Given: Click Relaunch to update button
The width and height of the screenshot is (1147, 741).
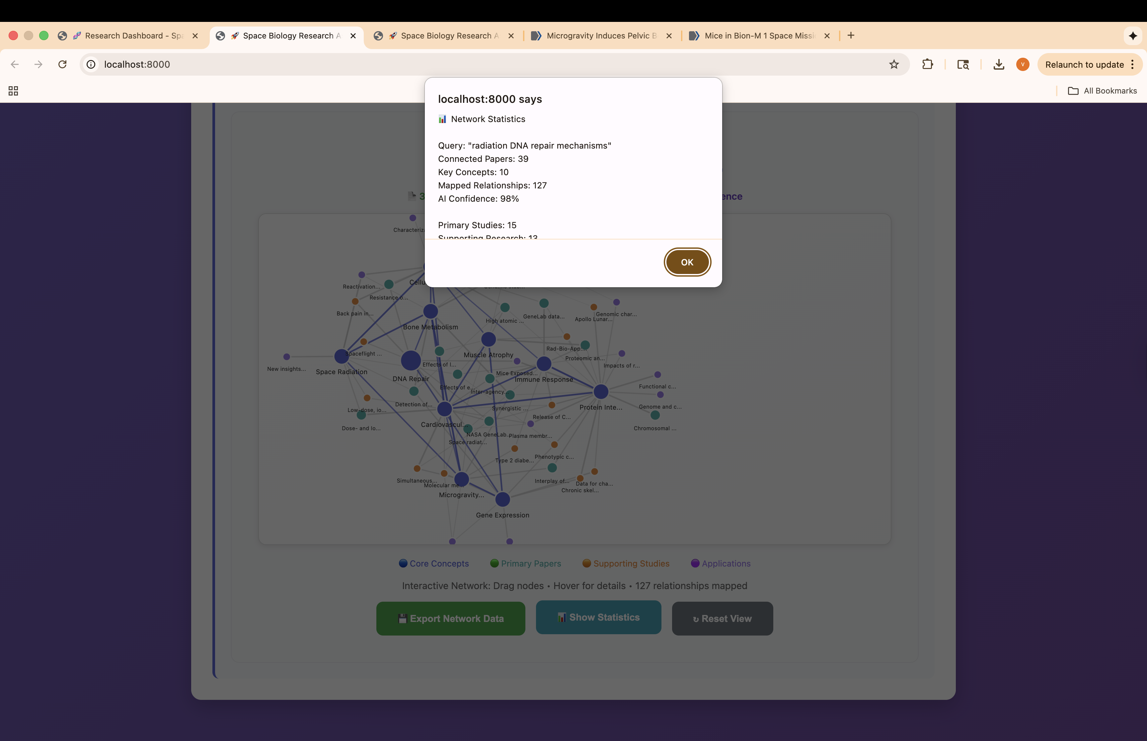Looking at the screenshot, I should (1084, 64).
